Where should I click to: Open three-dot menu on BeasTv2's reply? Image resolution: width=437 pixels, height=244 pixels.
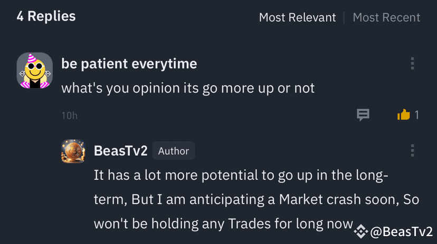coord(412,150)
